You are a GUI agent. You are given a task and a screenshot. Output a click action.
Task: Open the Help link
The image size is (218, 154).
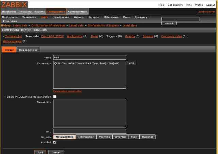click(x=161, y=5)
